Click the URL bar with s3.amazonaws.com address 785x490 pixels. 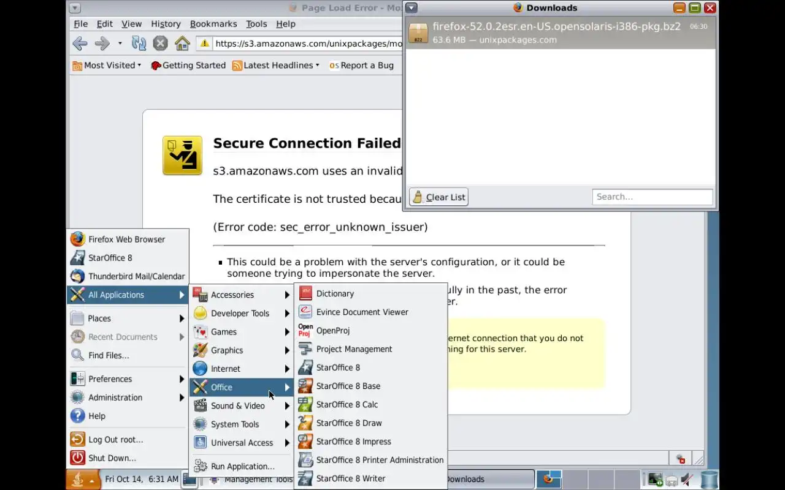pyautogui.click(x=299, y=43)
